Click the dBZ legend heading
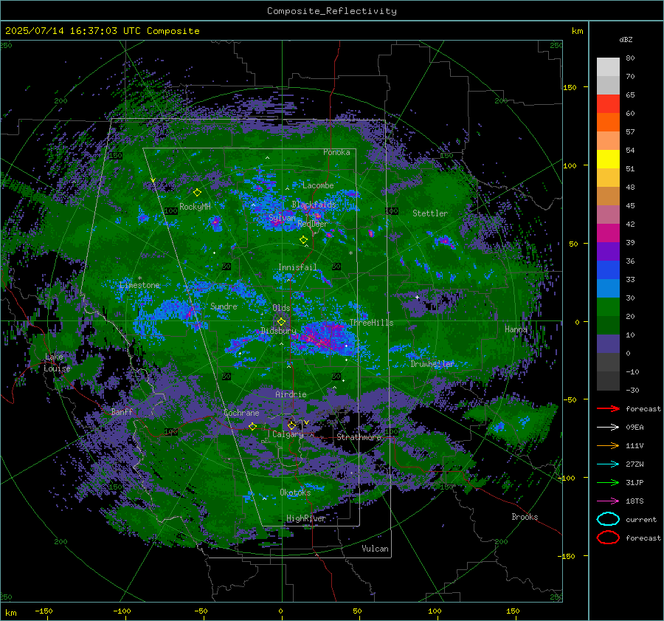Viewport: 664px width, 621px height. point(626,39)
